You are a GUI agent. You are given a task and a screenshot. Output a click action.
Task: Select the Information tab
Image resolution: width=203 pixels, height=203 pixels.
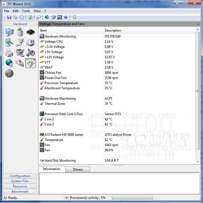(x=51, y=169)
